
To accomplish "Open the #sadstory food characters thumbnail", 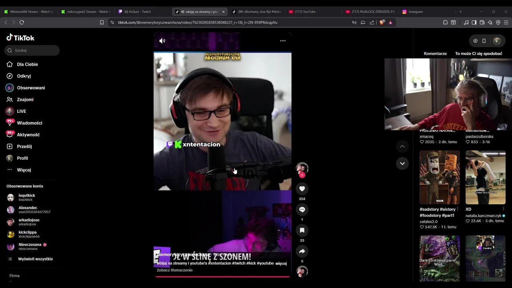I will pyautogui.click(x=440, y=177).
